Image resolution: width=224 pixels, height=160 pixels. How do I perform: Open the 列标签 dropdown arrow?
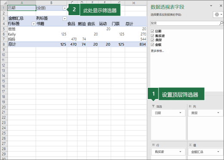coord(65,19)
